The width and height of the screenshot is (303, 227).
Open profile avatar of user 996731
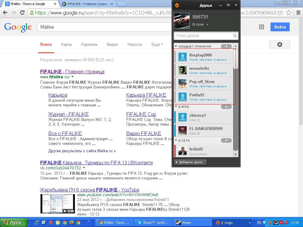pyautogui.click(x=182, y=21)
